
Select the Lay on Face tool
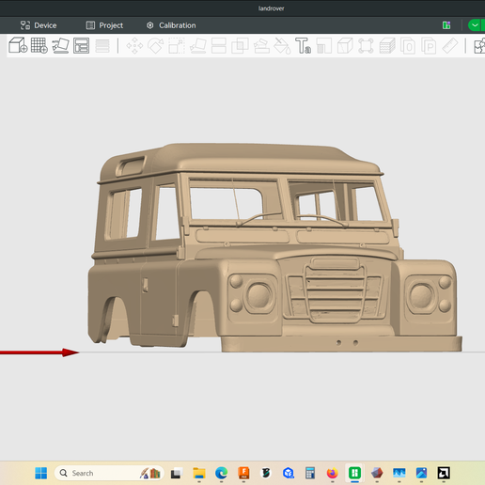(x=198, y=46)
